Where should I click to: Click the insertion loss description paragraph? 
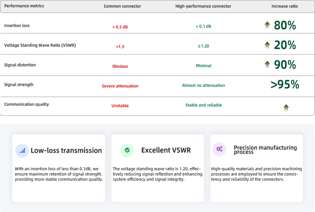[59, 174]
